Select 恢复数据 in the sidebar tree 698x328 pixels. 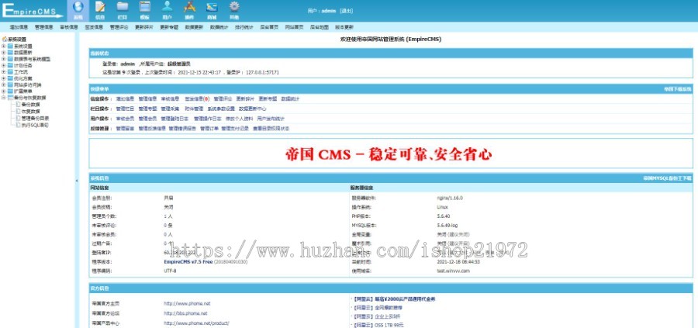[31, 111]
